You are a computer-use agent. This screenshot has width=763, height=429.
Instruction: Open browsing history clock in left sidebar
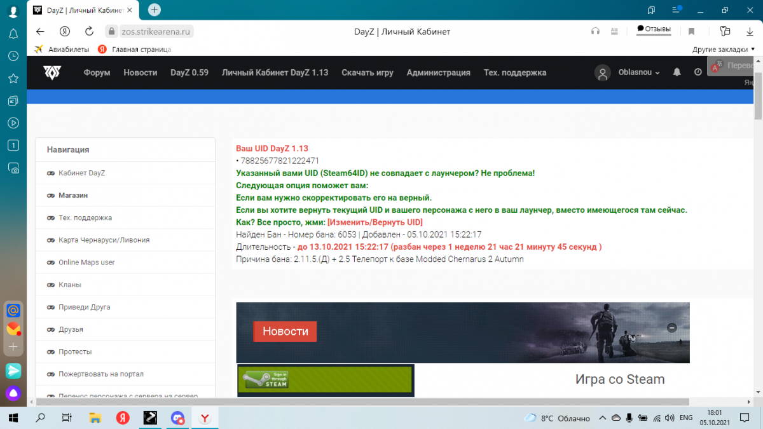[x=13, y=56]
